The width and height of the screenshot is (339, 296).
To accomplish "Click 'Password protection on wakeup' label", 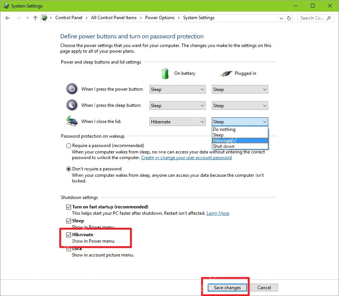I will pyautogui.click(x=93, y=136).
